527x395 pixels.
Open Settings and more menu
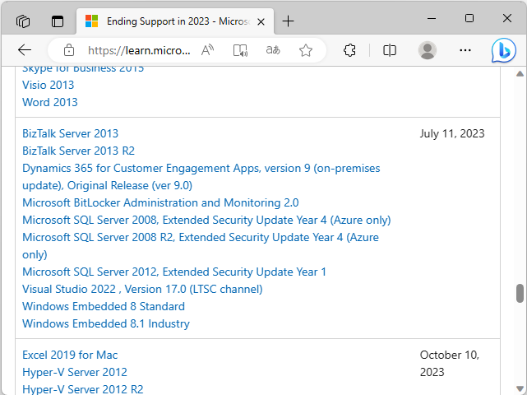(x=465, y=50)
